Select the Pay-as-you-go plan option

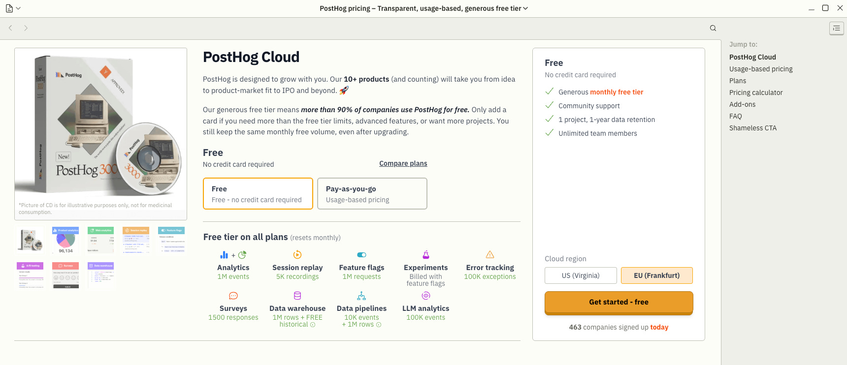coord(372,194)
